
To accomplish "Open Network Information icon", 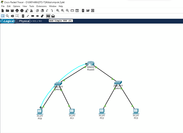I will [x=22, y=11].
